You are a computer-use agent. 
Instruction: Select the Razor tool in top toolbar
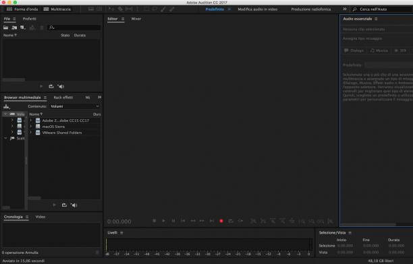tap(120, 9)
